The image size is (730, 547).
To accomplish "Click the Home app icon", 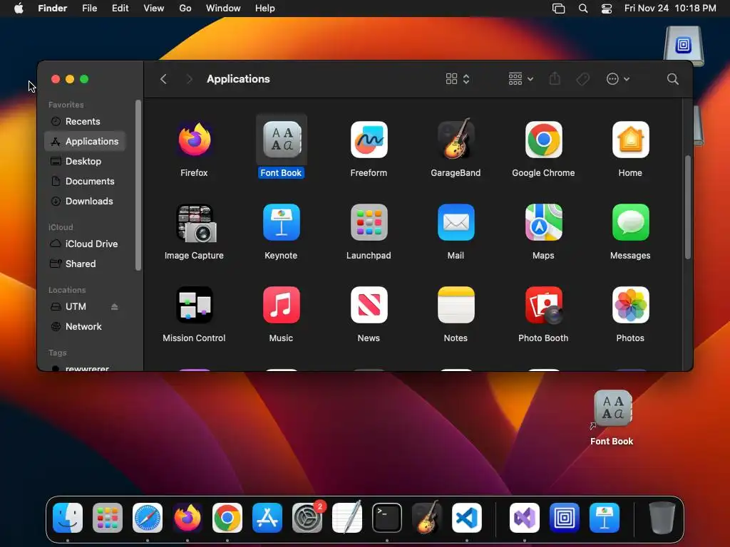I will pyautogui.click(x=630, y=140).
